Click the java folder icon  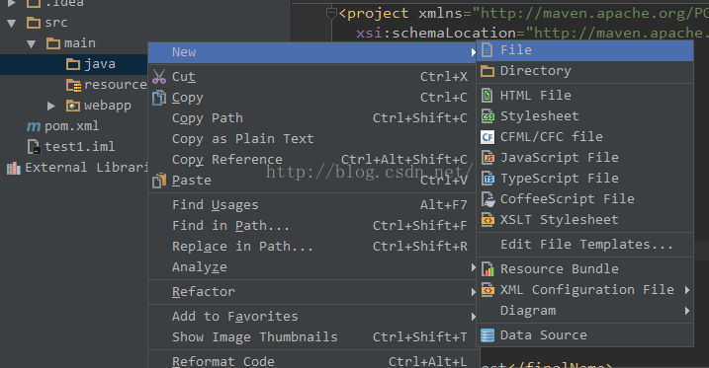73,64
